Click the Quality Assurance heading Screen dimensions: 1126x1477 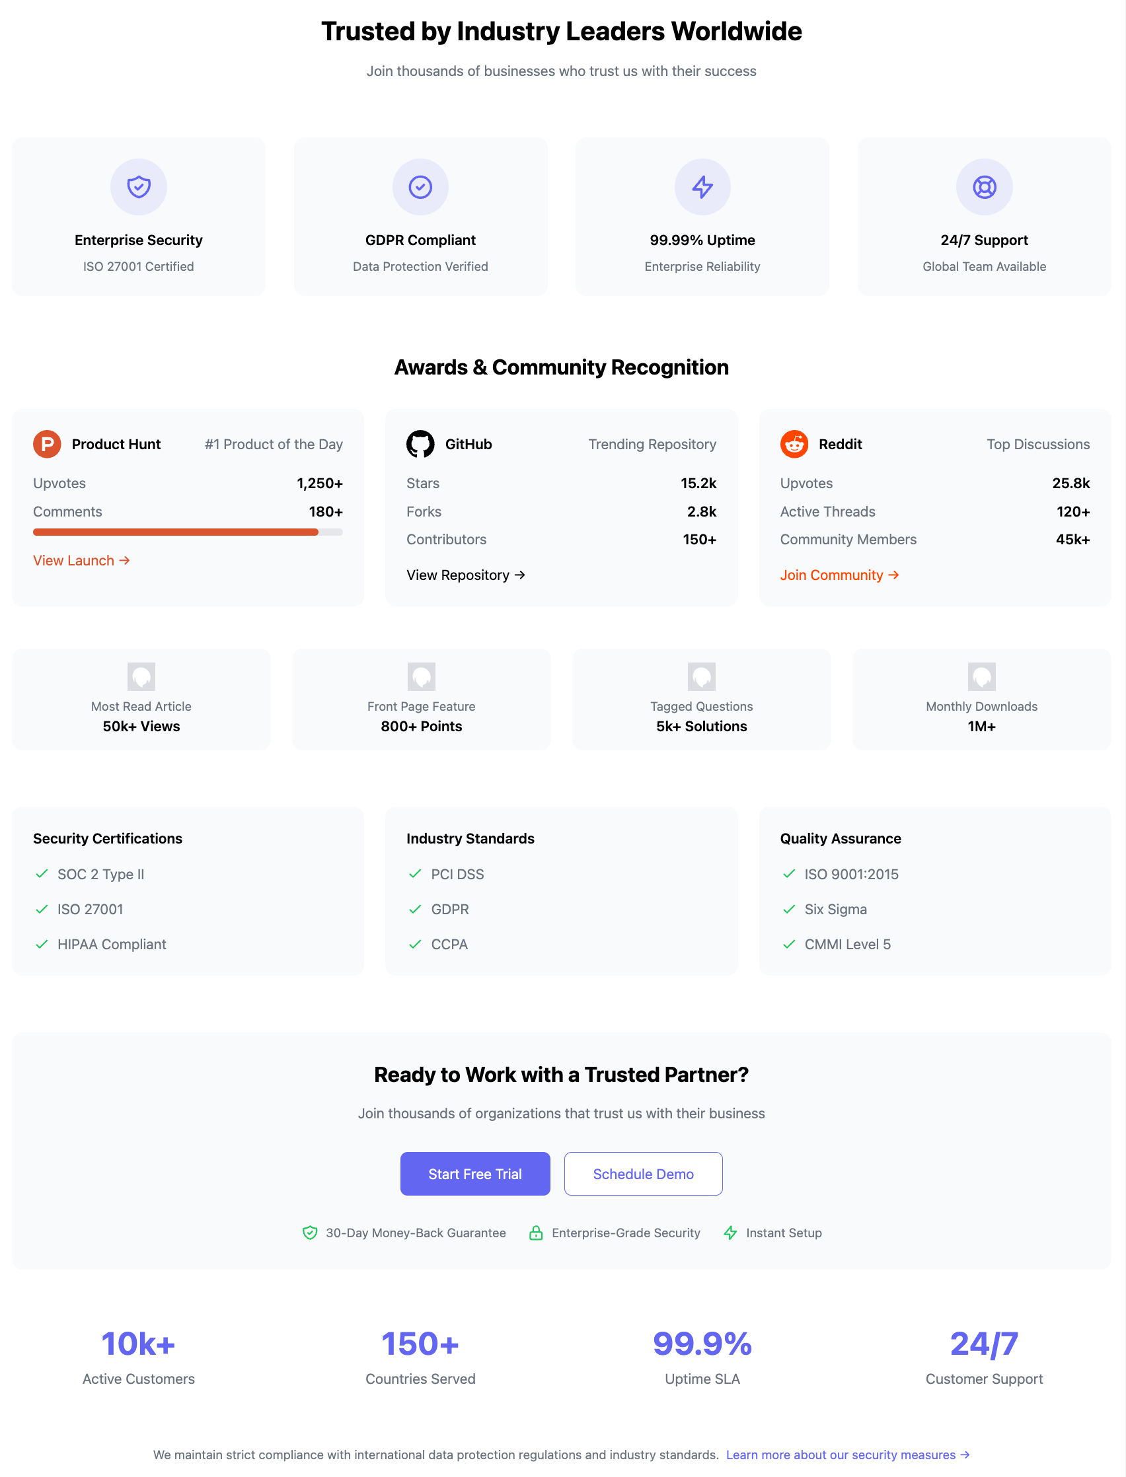(841, 838)
